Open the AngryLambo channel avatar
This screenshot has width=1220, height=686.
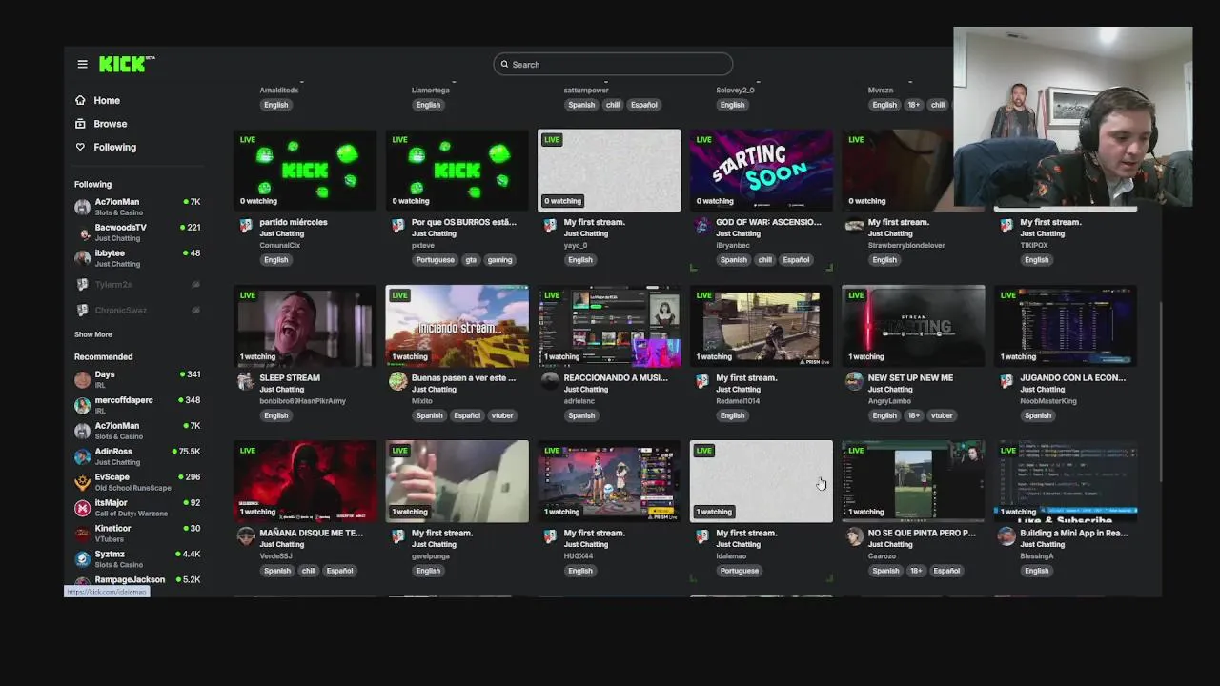[855, 381]
